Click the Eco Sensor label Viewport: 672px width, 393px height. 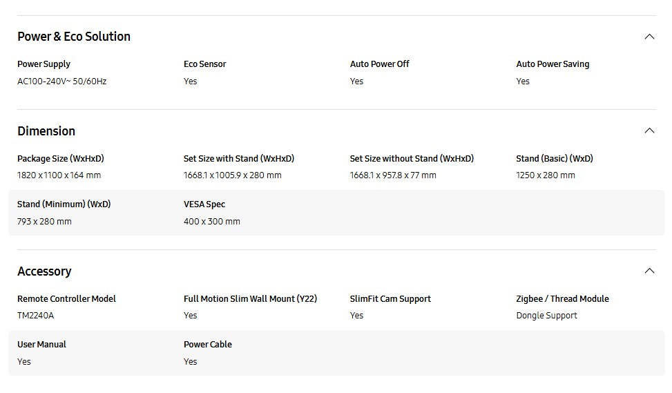(x=204, y=64)
